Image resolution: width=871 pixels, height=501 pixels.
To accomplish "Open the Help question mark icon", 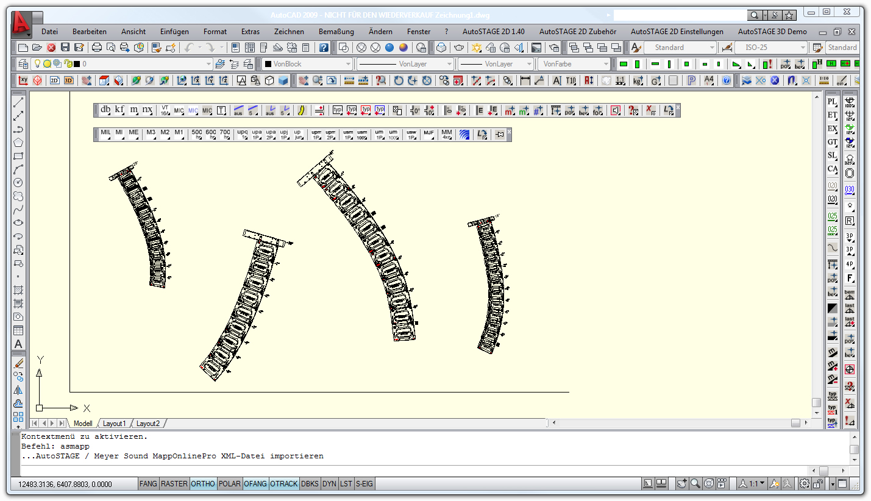I will pyautogui.click(x=324, y=48).
